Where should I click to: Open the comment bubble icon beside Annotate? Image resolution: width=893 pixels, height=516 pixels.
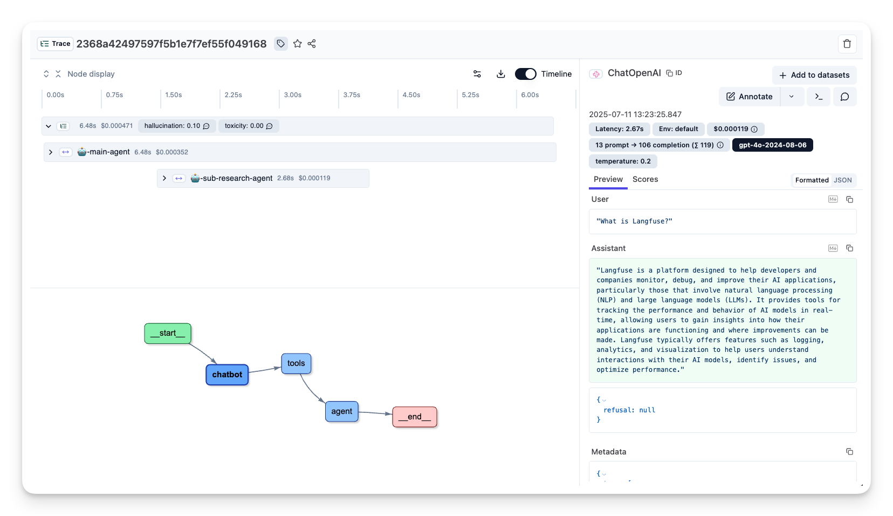(x=844, y=97)
